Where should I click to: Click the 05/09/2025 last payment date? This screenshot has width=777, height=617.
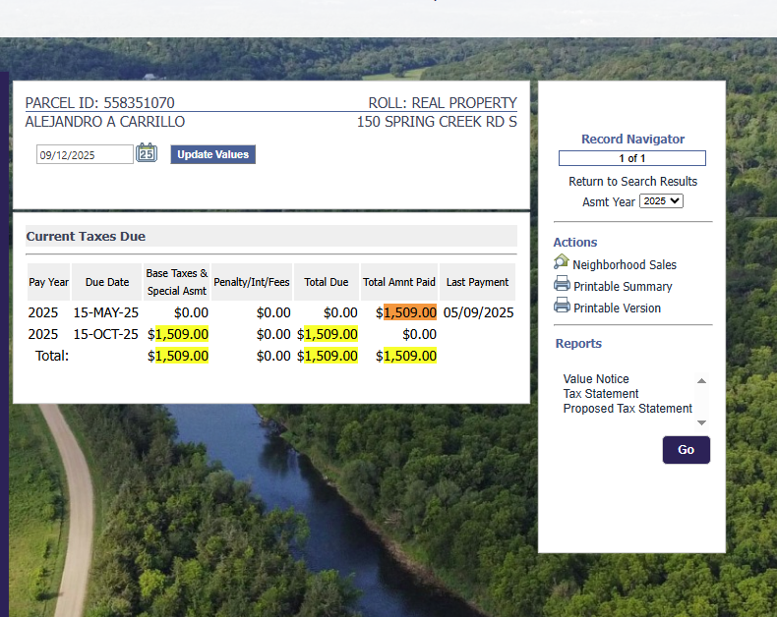(x=478, y=312)
